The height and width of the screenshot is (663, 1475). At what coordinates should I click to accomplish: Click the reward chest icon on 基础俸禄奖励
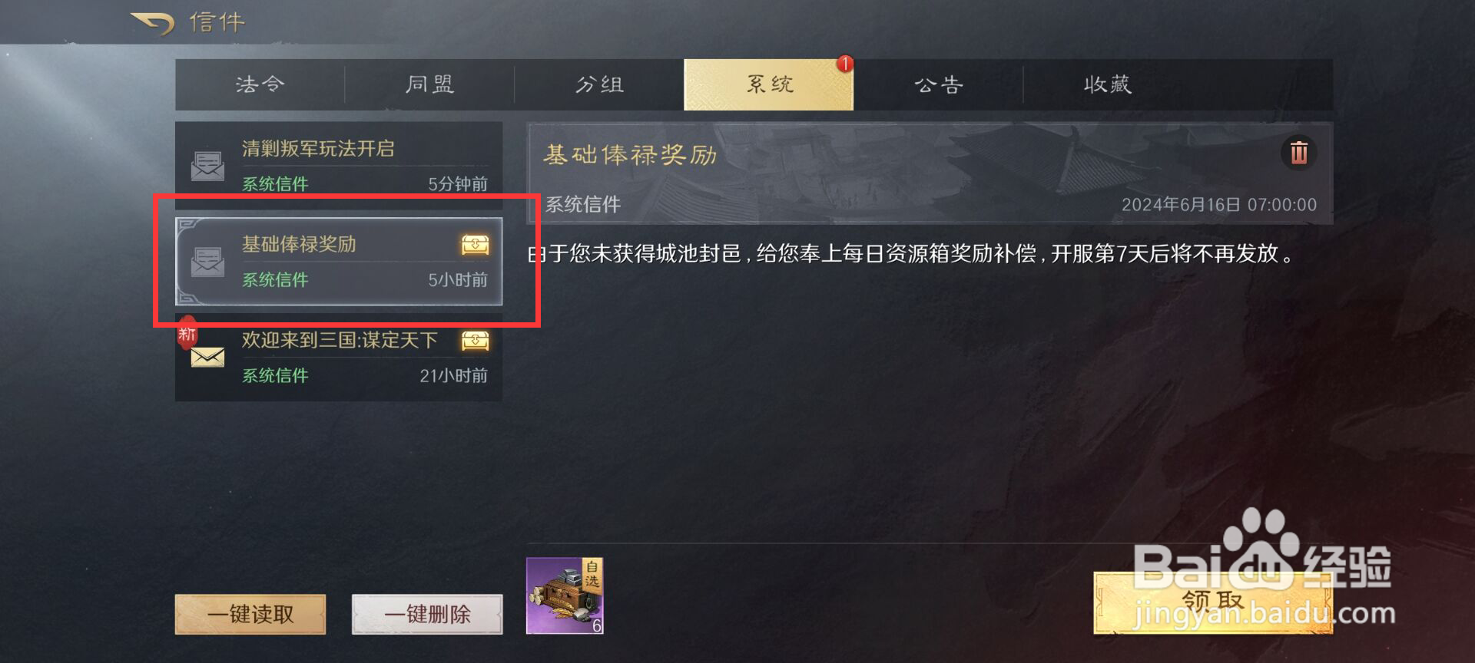click(475, 245)
